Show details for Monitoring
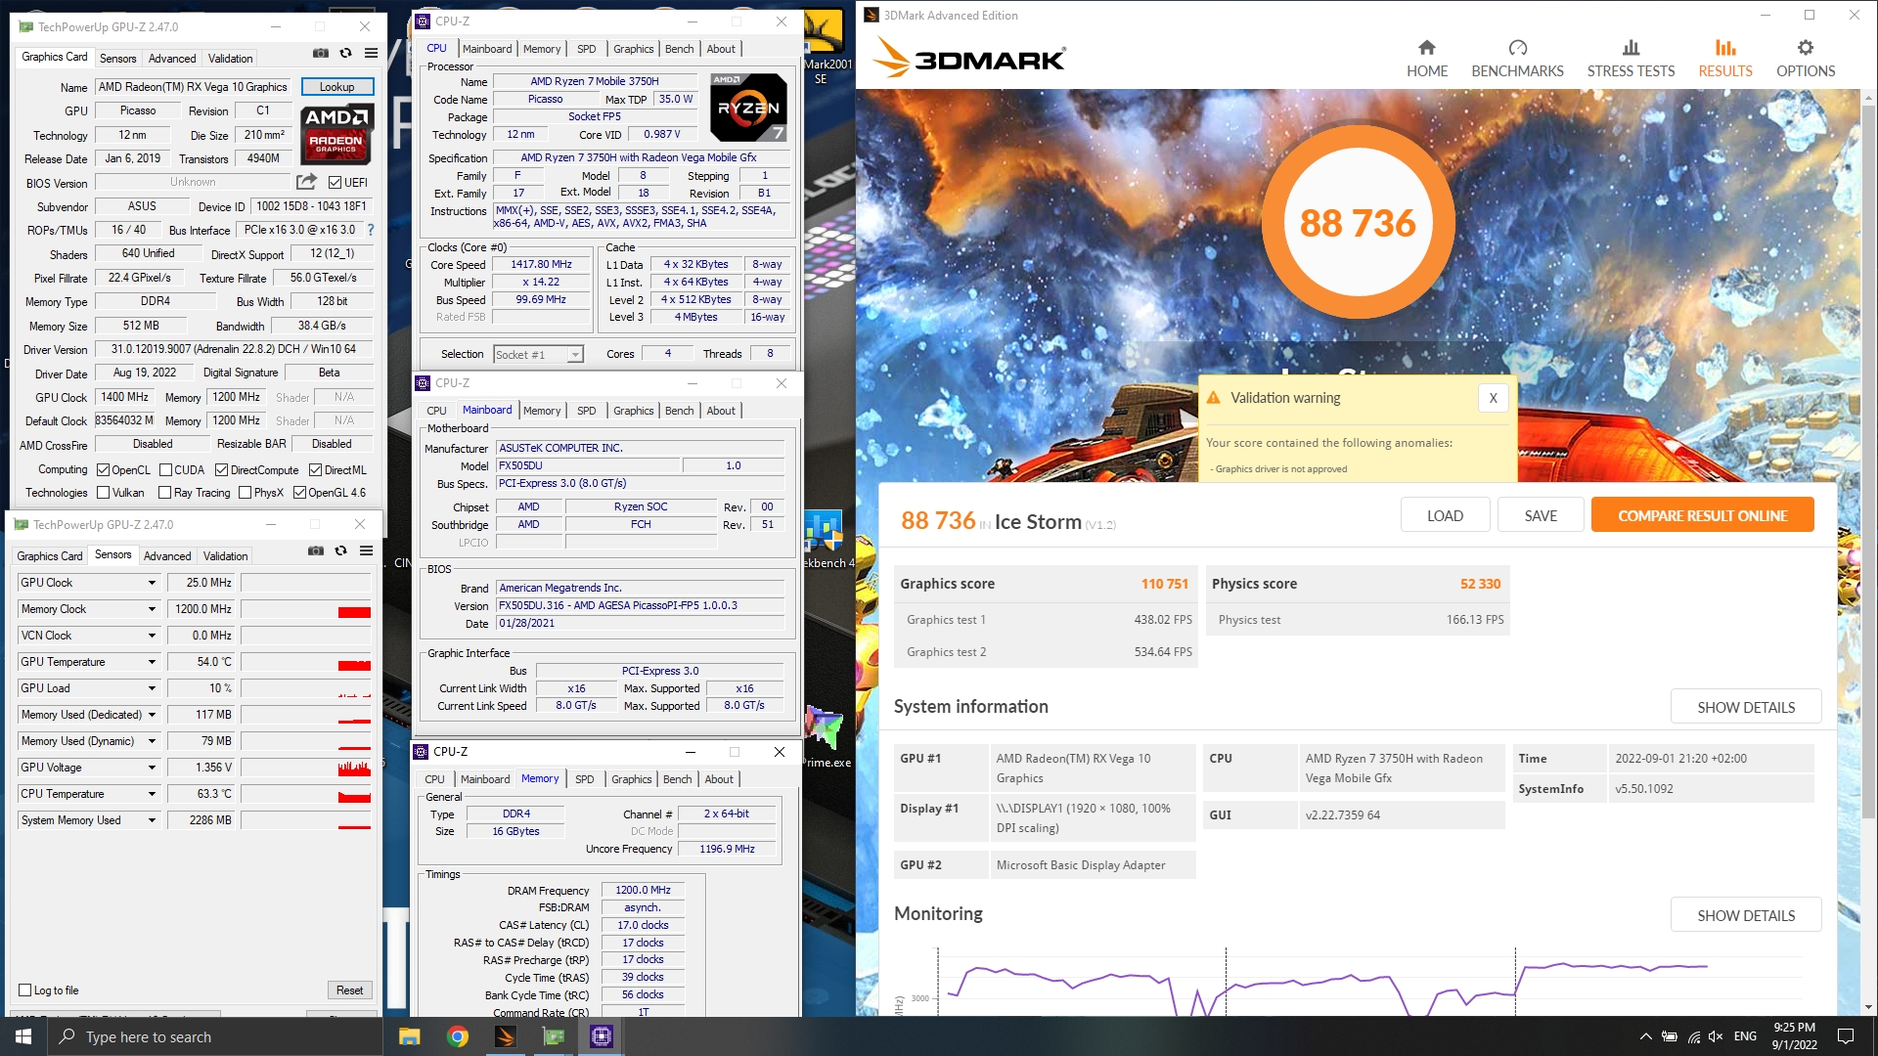The height and width of the screenshot is (1056, 1878). (1746, 915)
